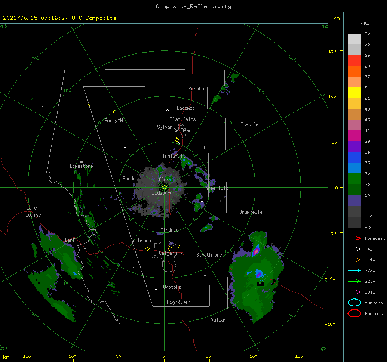Click the yellow diamond marker near Cochrane
The width and height of the screenshot is (387, 362).
click(x=147, y=248)
